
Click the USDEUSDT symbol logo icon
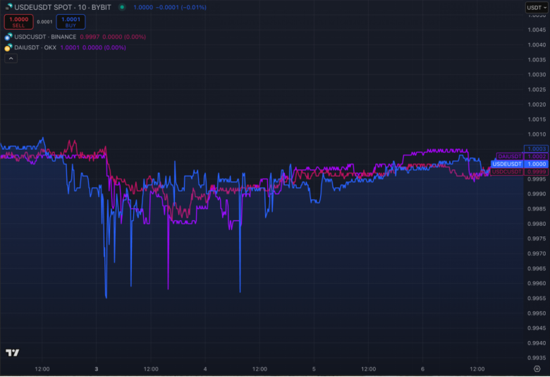click(x=8, y=7)
